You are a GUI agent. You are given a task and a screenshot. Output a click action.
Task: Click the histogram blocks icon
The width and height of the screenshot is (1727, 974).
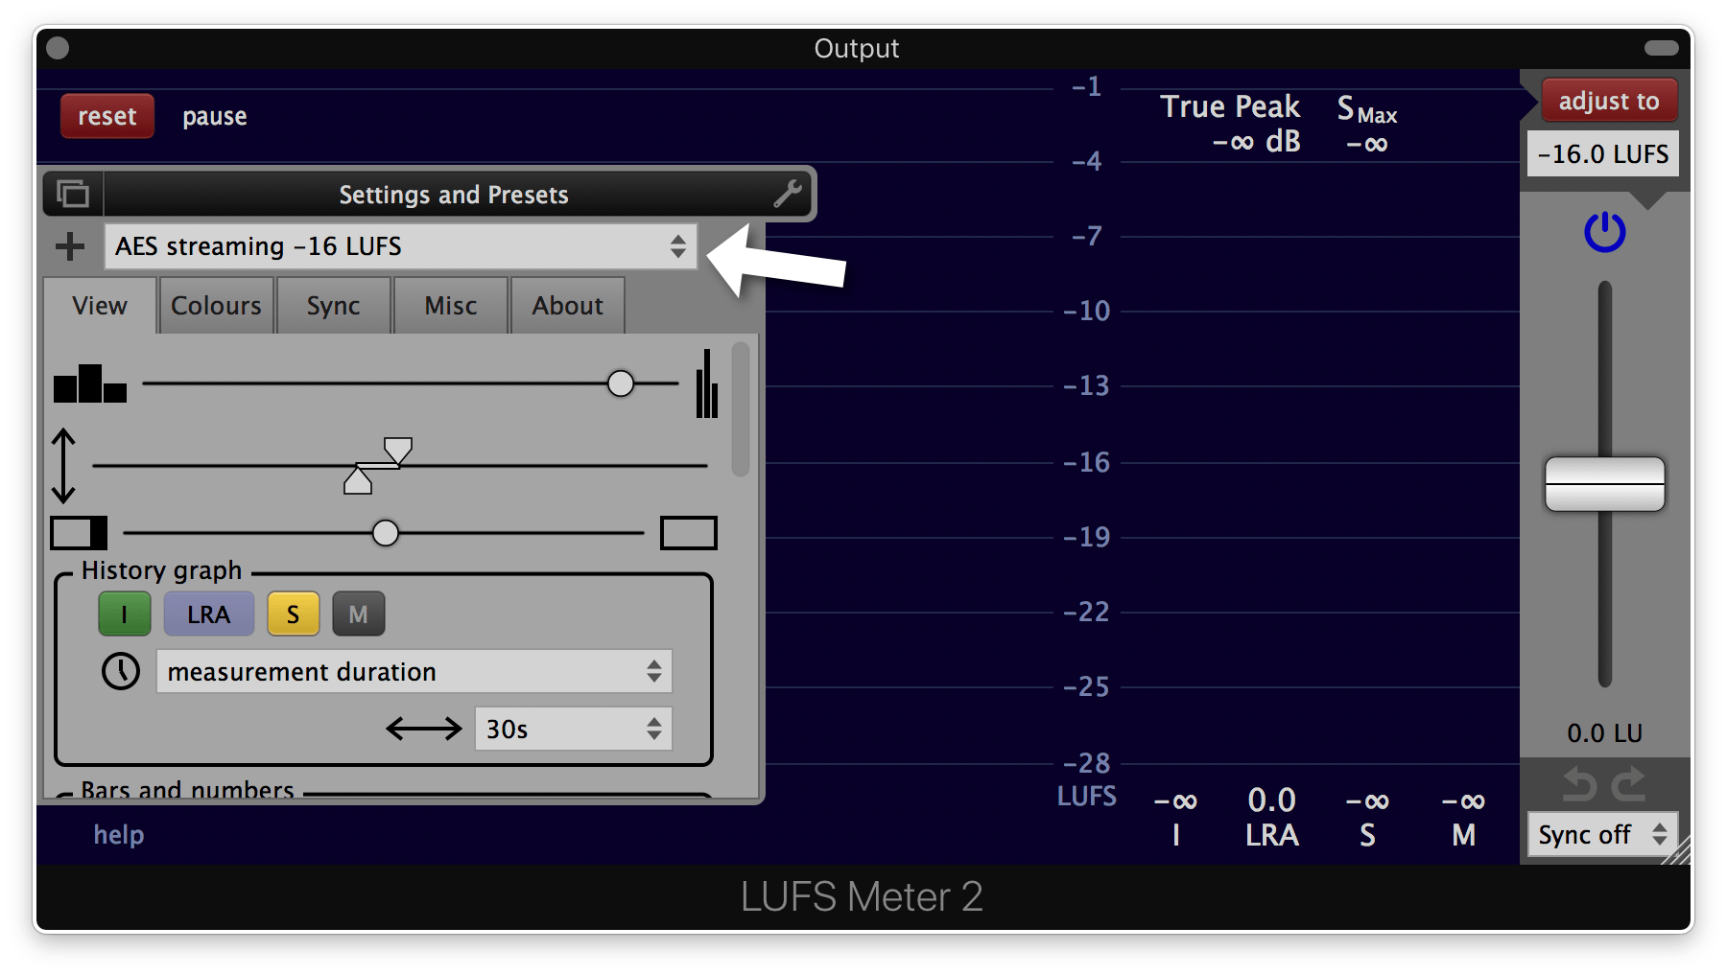tap(90, 383)
